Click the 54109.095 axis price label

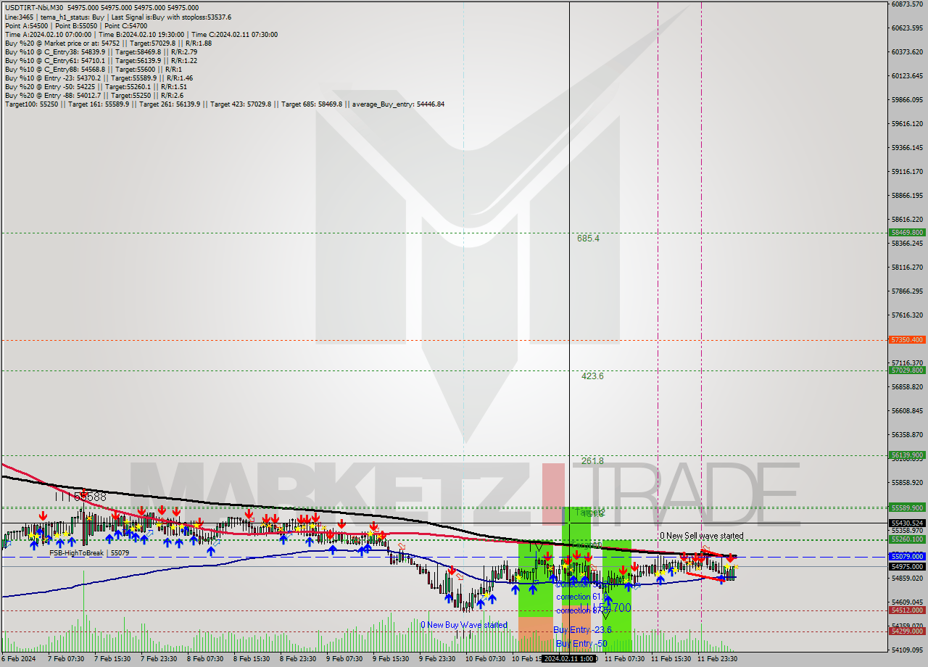point(906,650)
